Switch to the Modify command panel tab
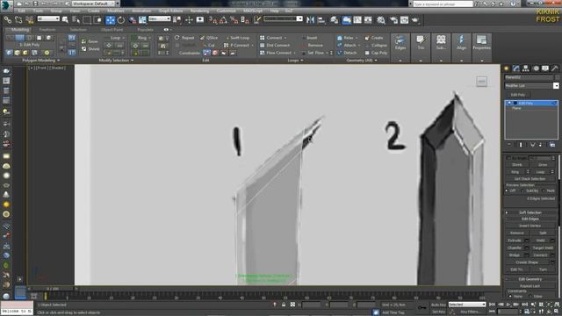This screenshot has width=562, height=316. tap(516, 68)
